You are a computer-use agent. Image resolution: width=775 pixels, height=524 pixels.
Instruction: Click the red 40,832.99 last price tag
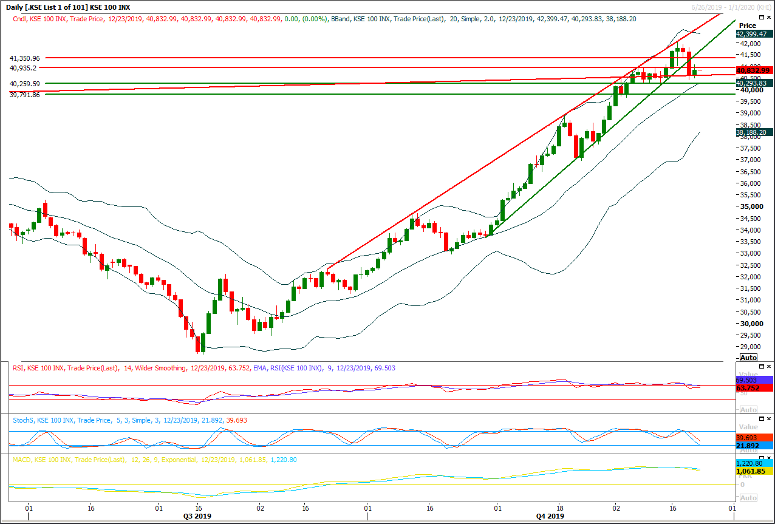tap(752, 70)
